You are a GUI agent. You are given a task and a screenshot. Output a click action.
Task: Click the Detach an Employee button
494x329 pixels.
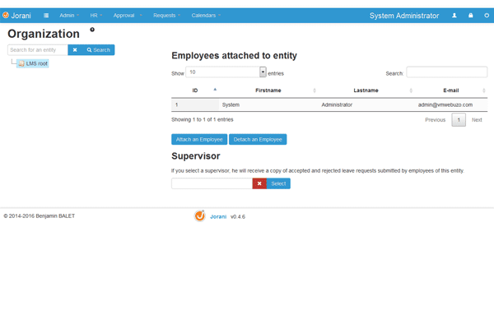point(258,139)
